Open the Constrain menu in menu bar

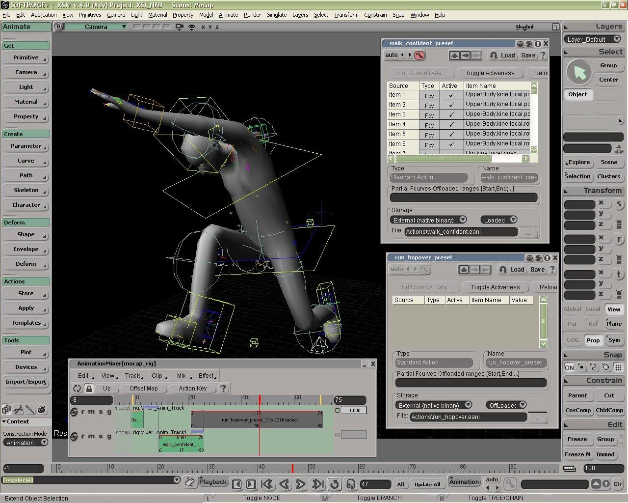click(375, 15)
